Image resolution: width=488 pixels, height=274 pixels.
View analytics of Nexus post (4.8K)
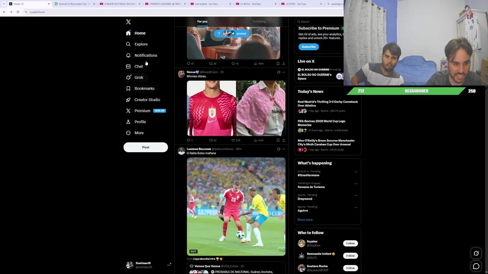pos(259,140)
